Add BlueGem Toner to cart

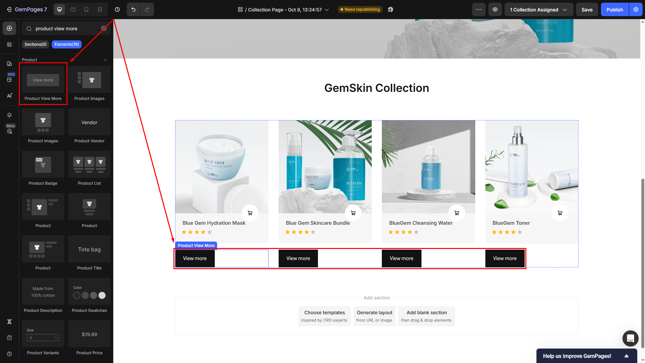[x=560, y=213]
